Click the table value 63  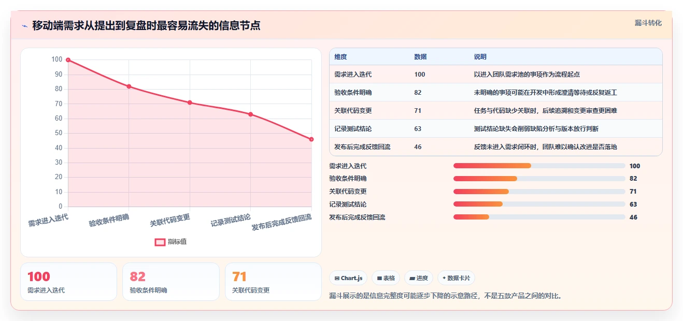tap(418, 129)
